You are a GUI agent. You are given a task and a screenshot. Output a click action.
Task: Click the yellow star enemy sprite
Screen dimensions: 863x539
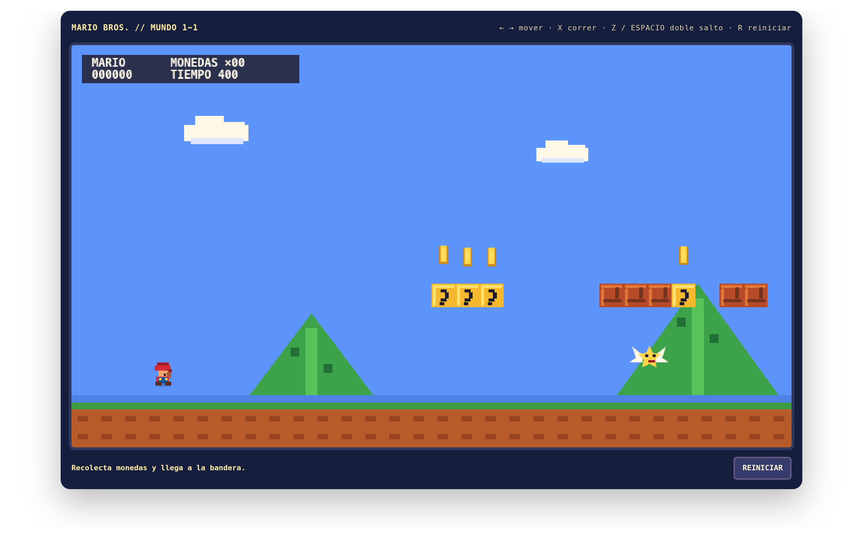click(x=649, y=356)
